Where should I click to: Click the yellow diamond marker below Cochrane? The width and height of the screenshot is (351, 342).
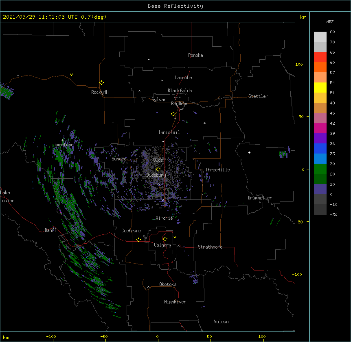pos(138,240)
